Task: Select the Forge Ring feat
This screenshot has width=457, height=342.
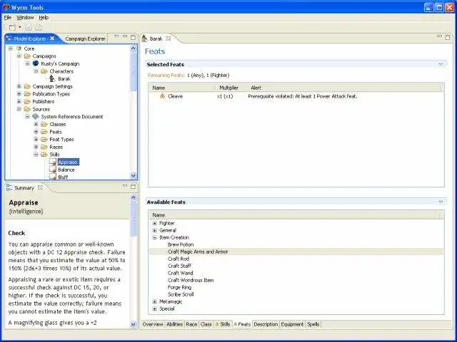Action: [179, 287]
